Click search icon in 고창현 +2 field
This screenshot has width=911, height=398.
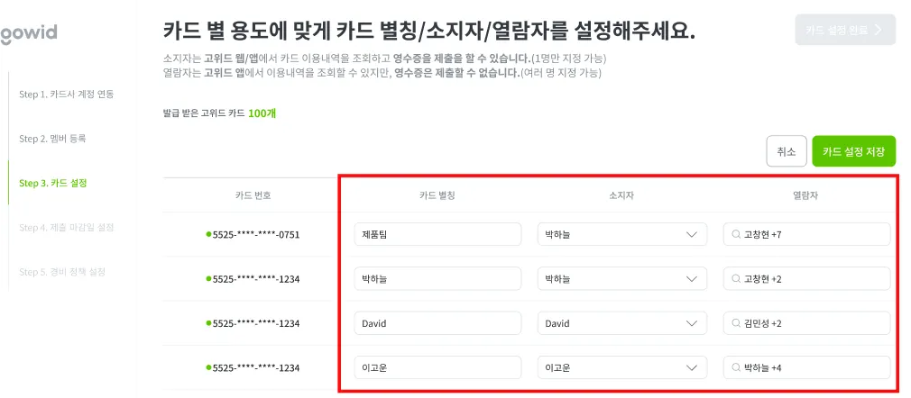click(x=735, y=279)
